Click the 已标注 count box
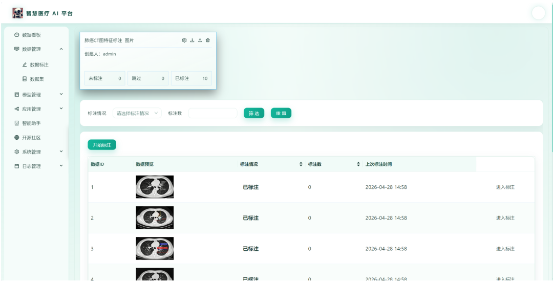The width and height of the screenshot is (553, 282). [191, 78]
